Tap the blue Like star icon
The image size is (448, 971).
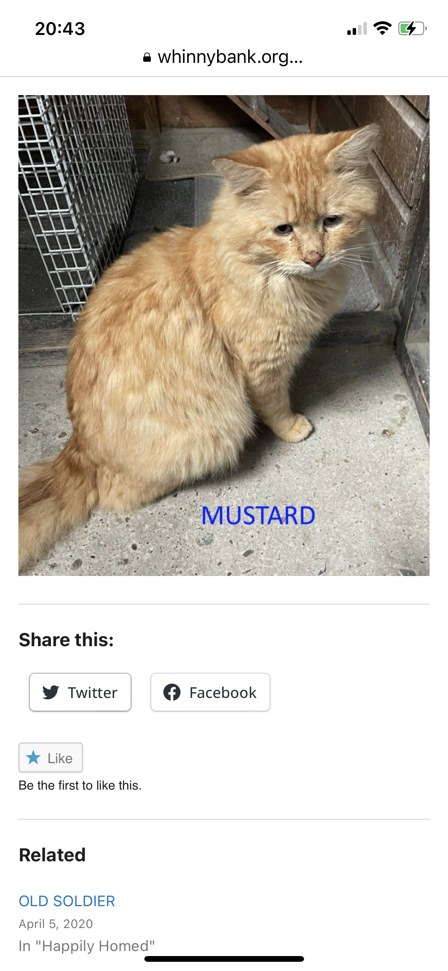33,757
